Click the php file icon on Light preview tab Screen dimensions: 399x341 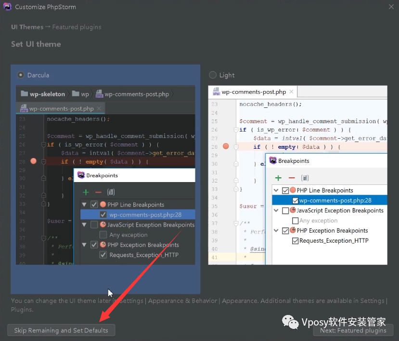tap(216, 92)
